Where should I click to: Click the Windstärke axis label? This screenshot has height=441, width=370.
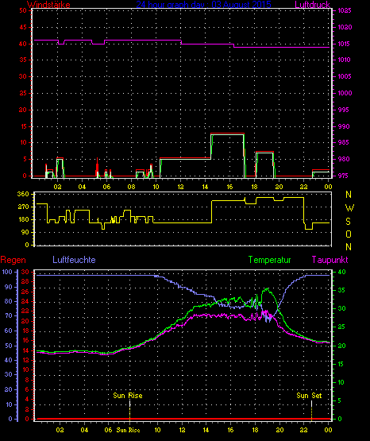click(48, 5)
